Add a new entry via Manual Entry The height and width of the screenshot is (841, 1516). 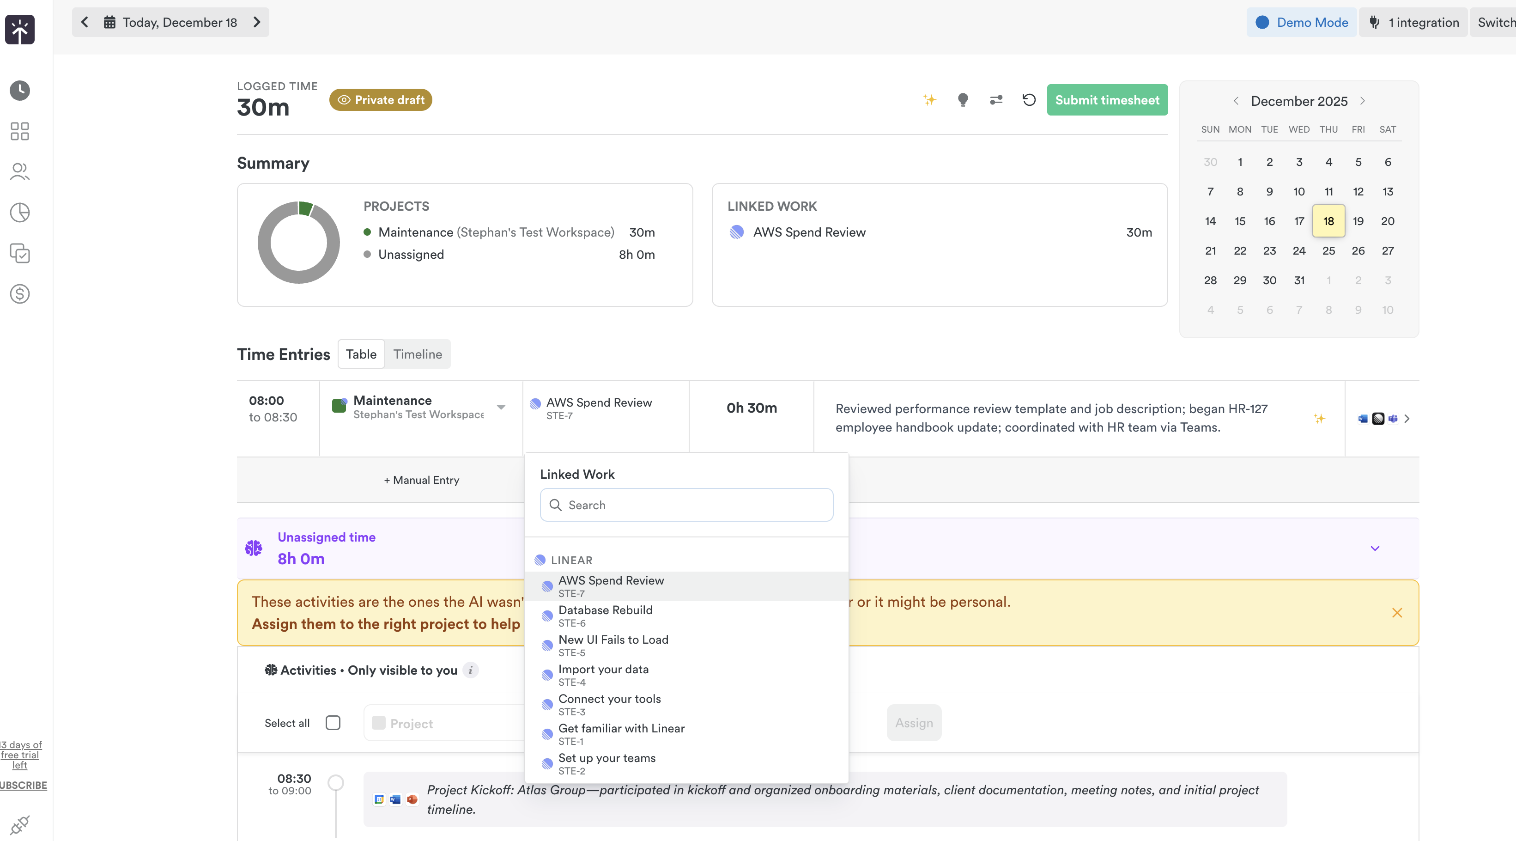(421, 480)
